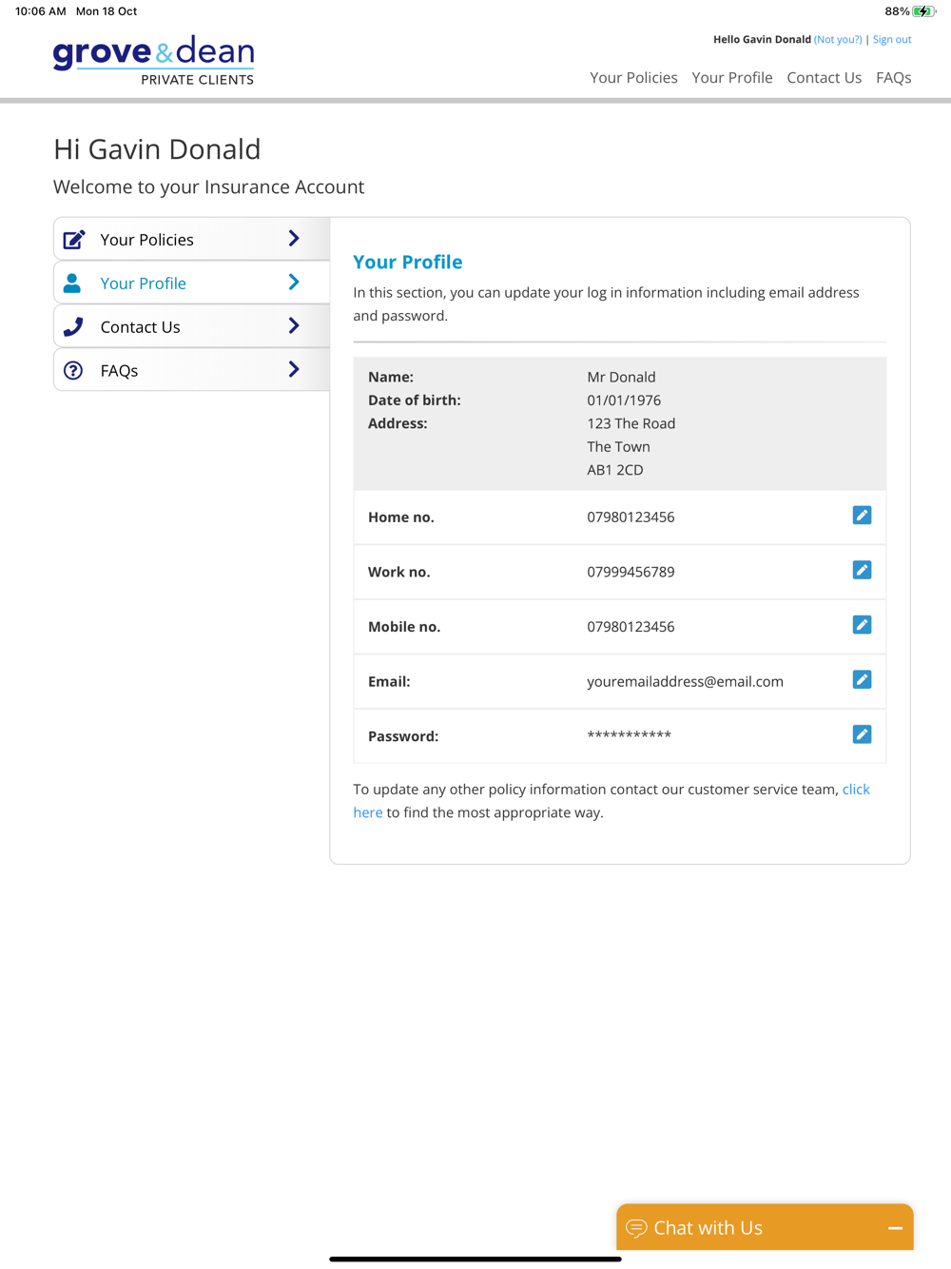
Task: Edit the Work no. phone number
Action: click(862, 571)
